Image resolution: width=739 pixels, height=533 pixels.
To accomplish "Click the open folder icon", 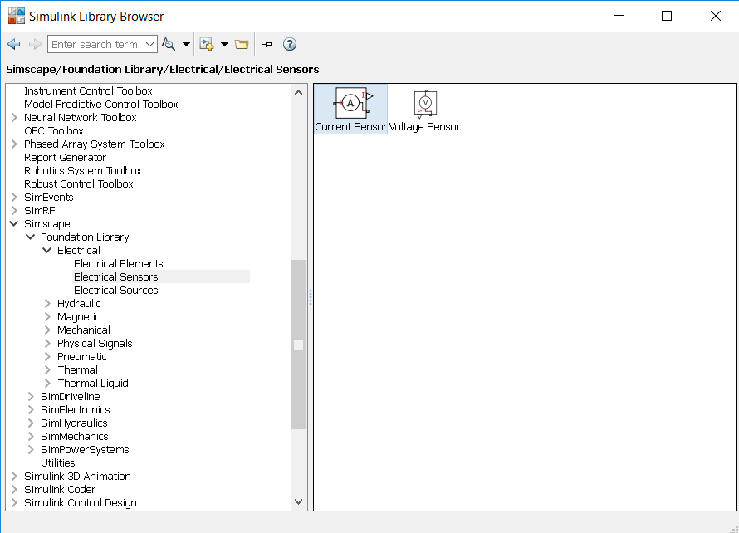I will coord(242,44).
